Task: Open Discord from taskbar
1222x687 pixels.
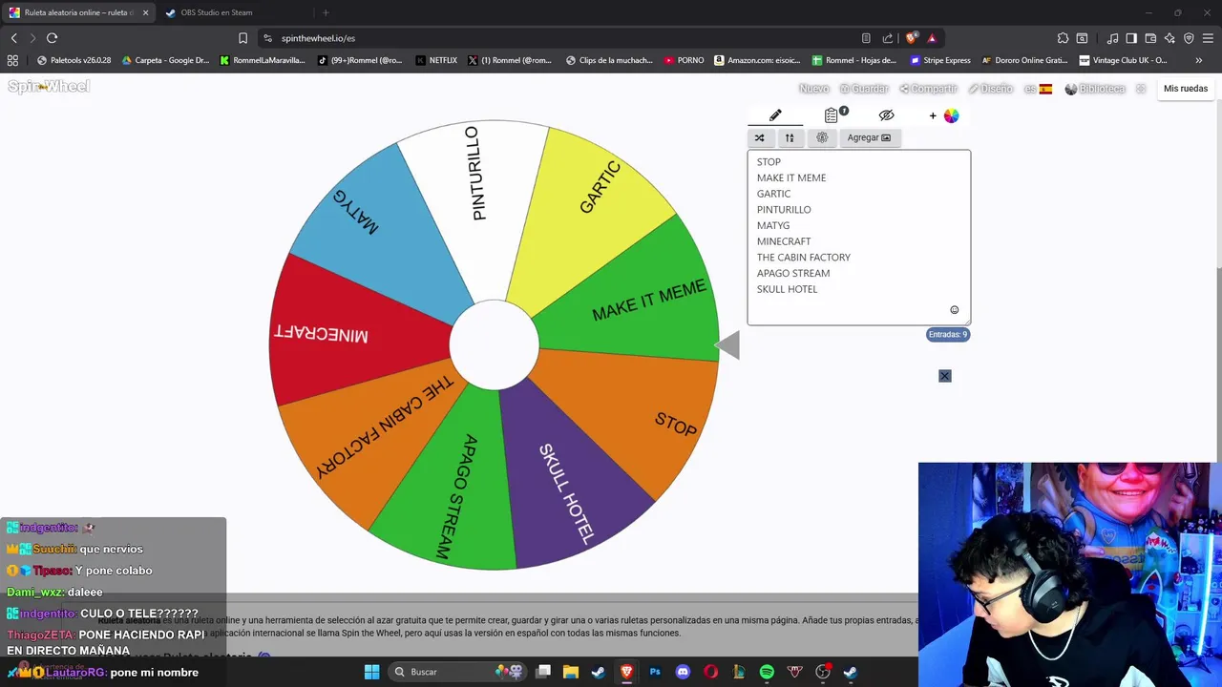Action: pos(683,672)
